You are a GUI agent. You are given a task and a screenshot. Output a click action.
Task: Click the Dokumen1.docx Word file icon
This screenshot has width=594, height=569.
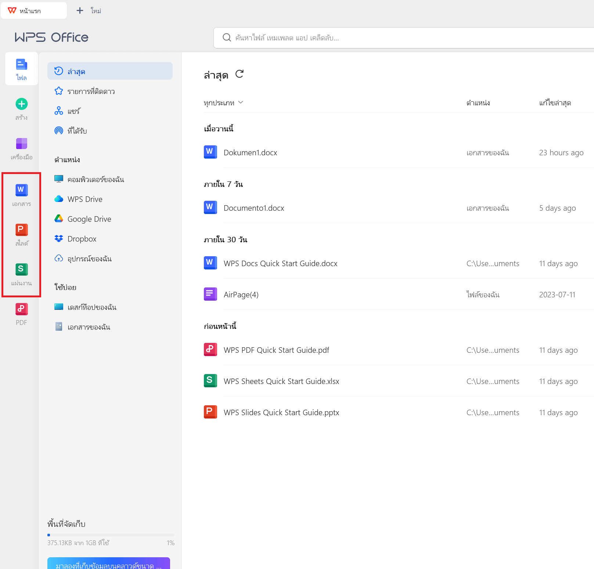tap(210, 152)
